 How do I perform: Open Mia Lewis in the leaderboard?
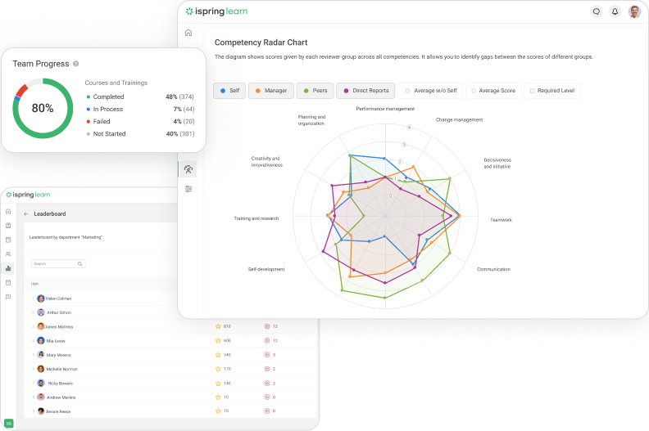(x=56, y=341)
